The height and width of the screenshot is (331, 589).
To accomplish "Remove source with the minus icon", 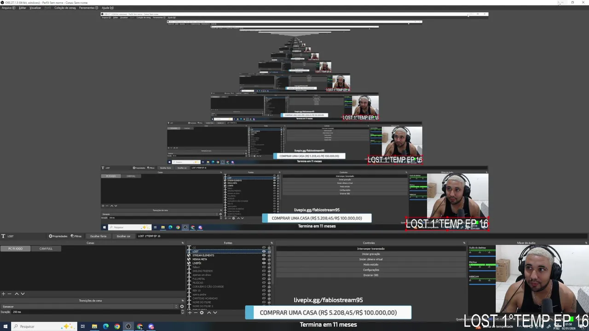I will click(x=196, y=313).
